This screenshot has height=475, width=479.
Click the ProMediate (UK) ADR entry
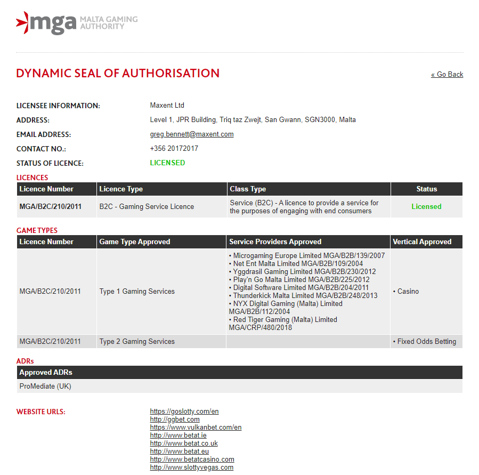coord(45,387)
